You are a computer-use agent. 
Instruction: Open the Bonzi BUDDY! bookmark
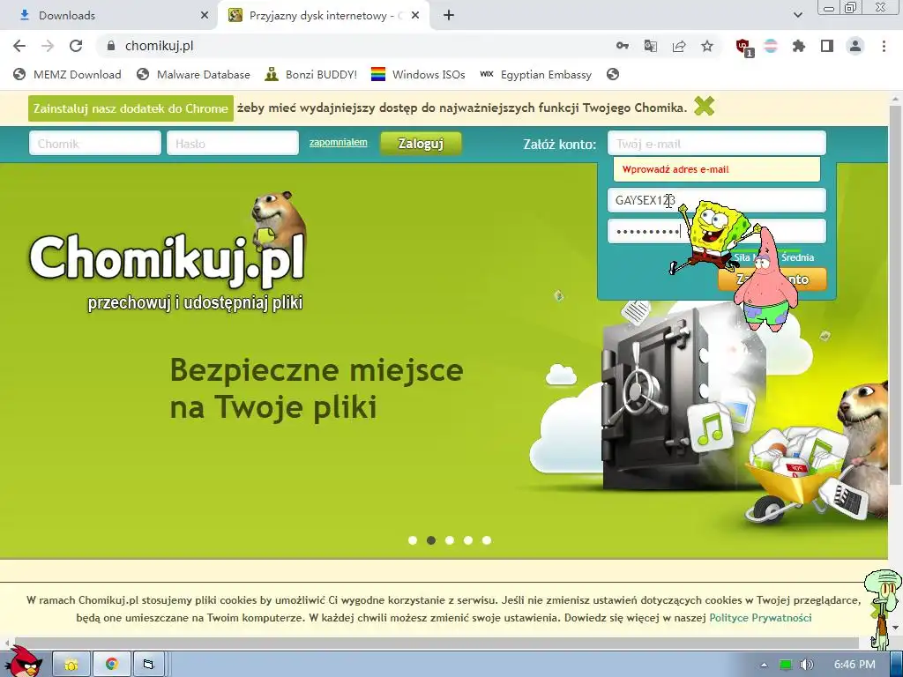(311, 74)
